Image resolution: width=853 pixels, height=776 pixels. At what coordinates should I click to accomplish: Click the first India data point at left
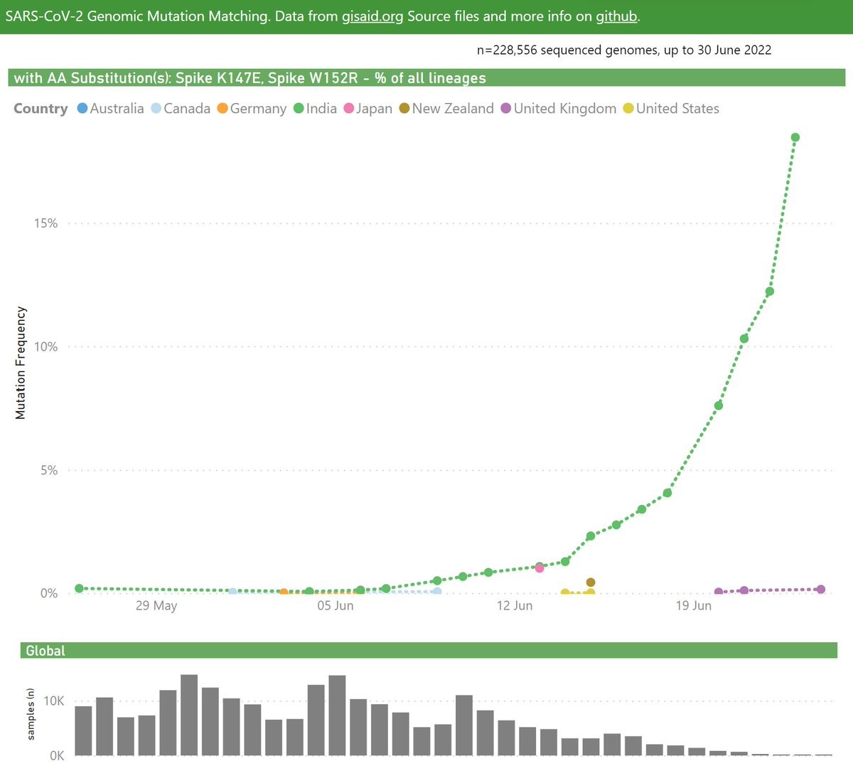tap(79, 588)
